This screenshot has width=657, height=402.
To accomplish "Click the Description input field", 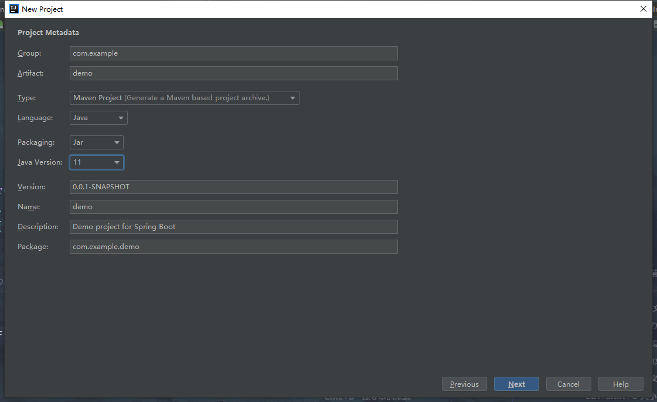I will (x=233, y=227).
